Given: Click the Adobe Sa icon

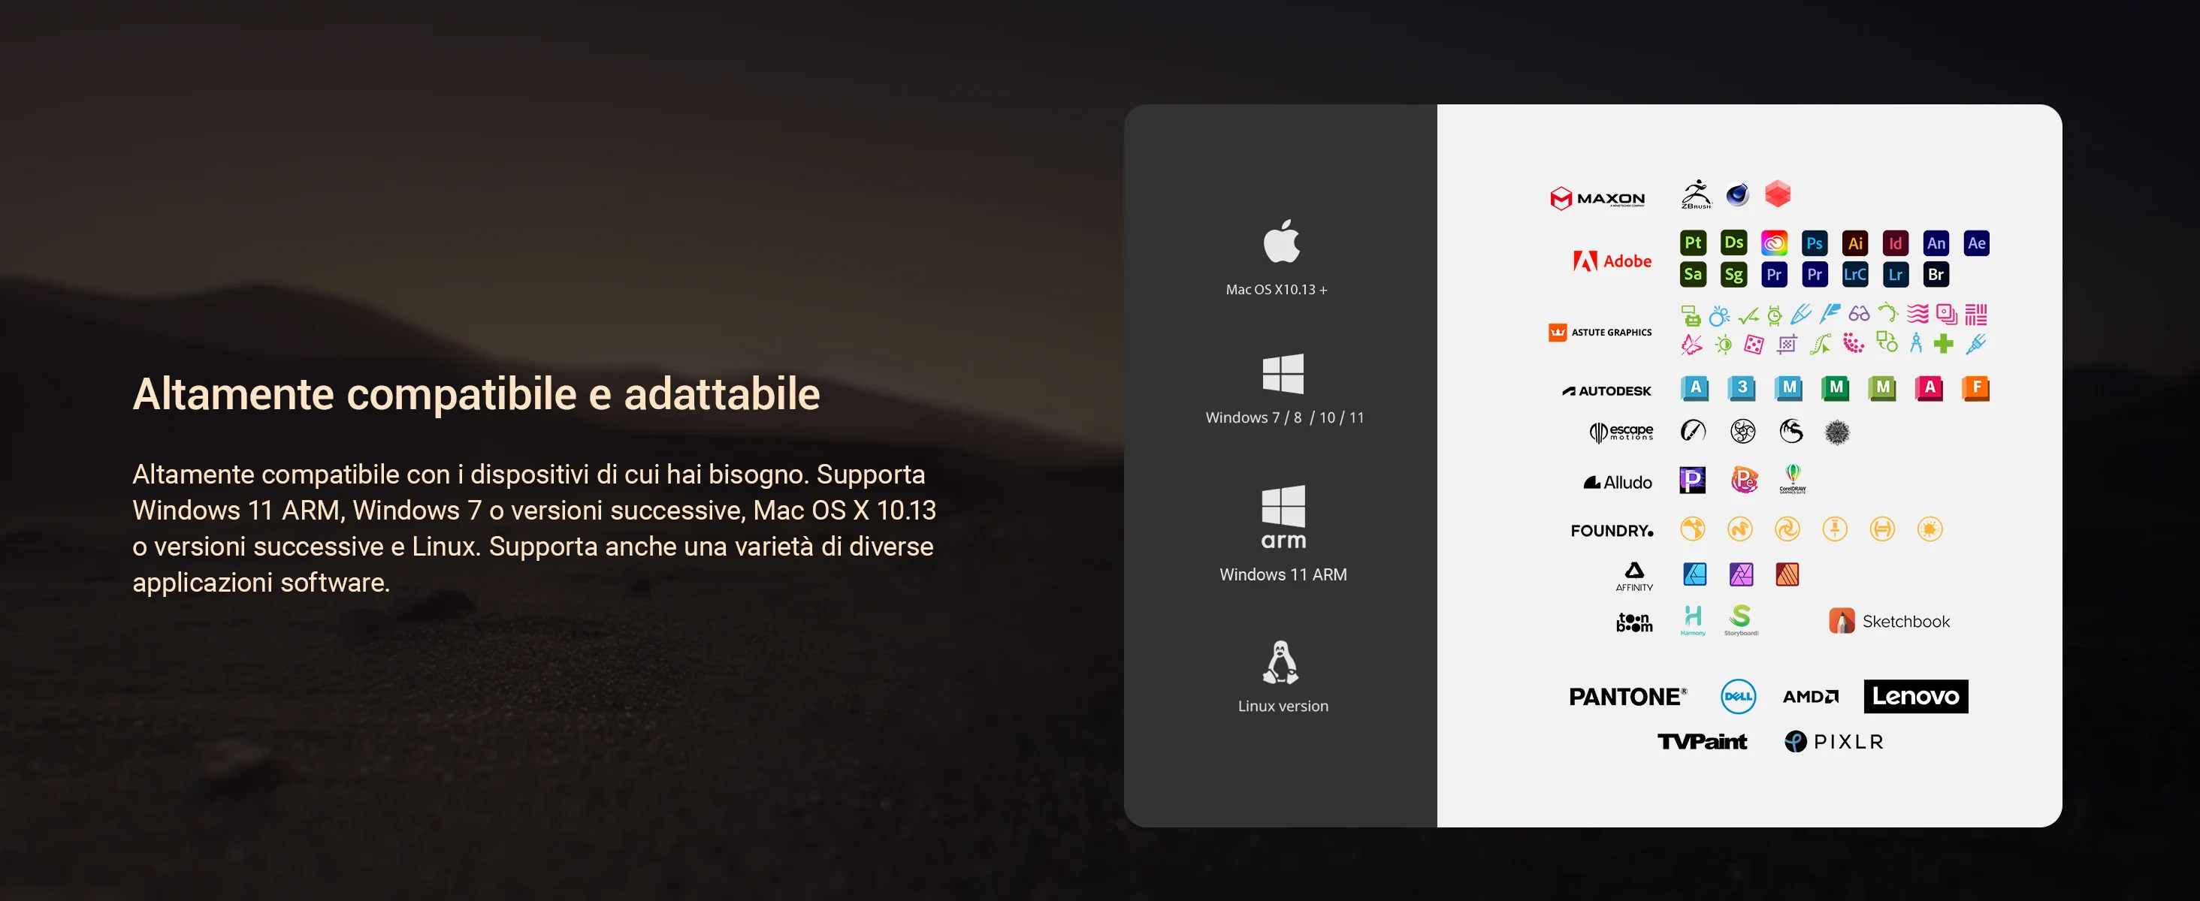Looking at the screenshot, I should 1693,275.
